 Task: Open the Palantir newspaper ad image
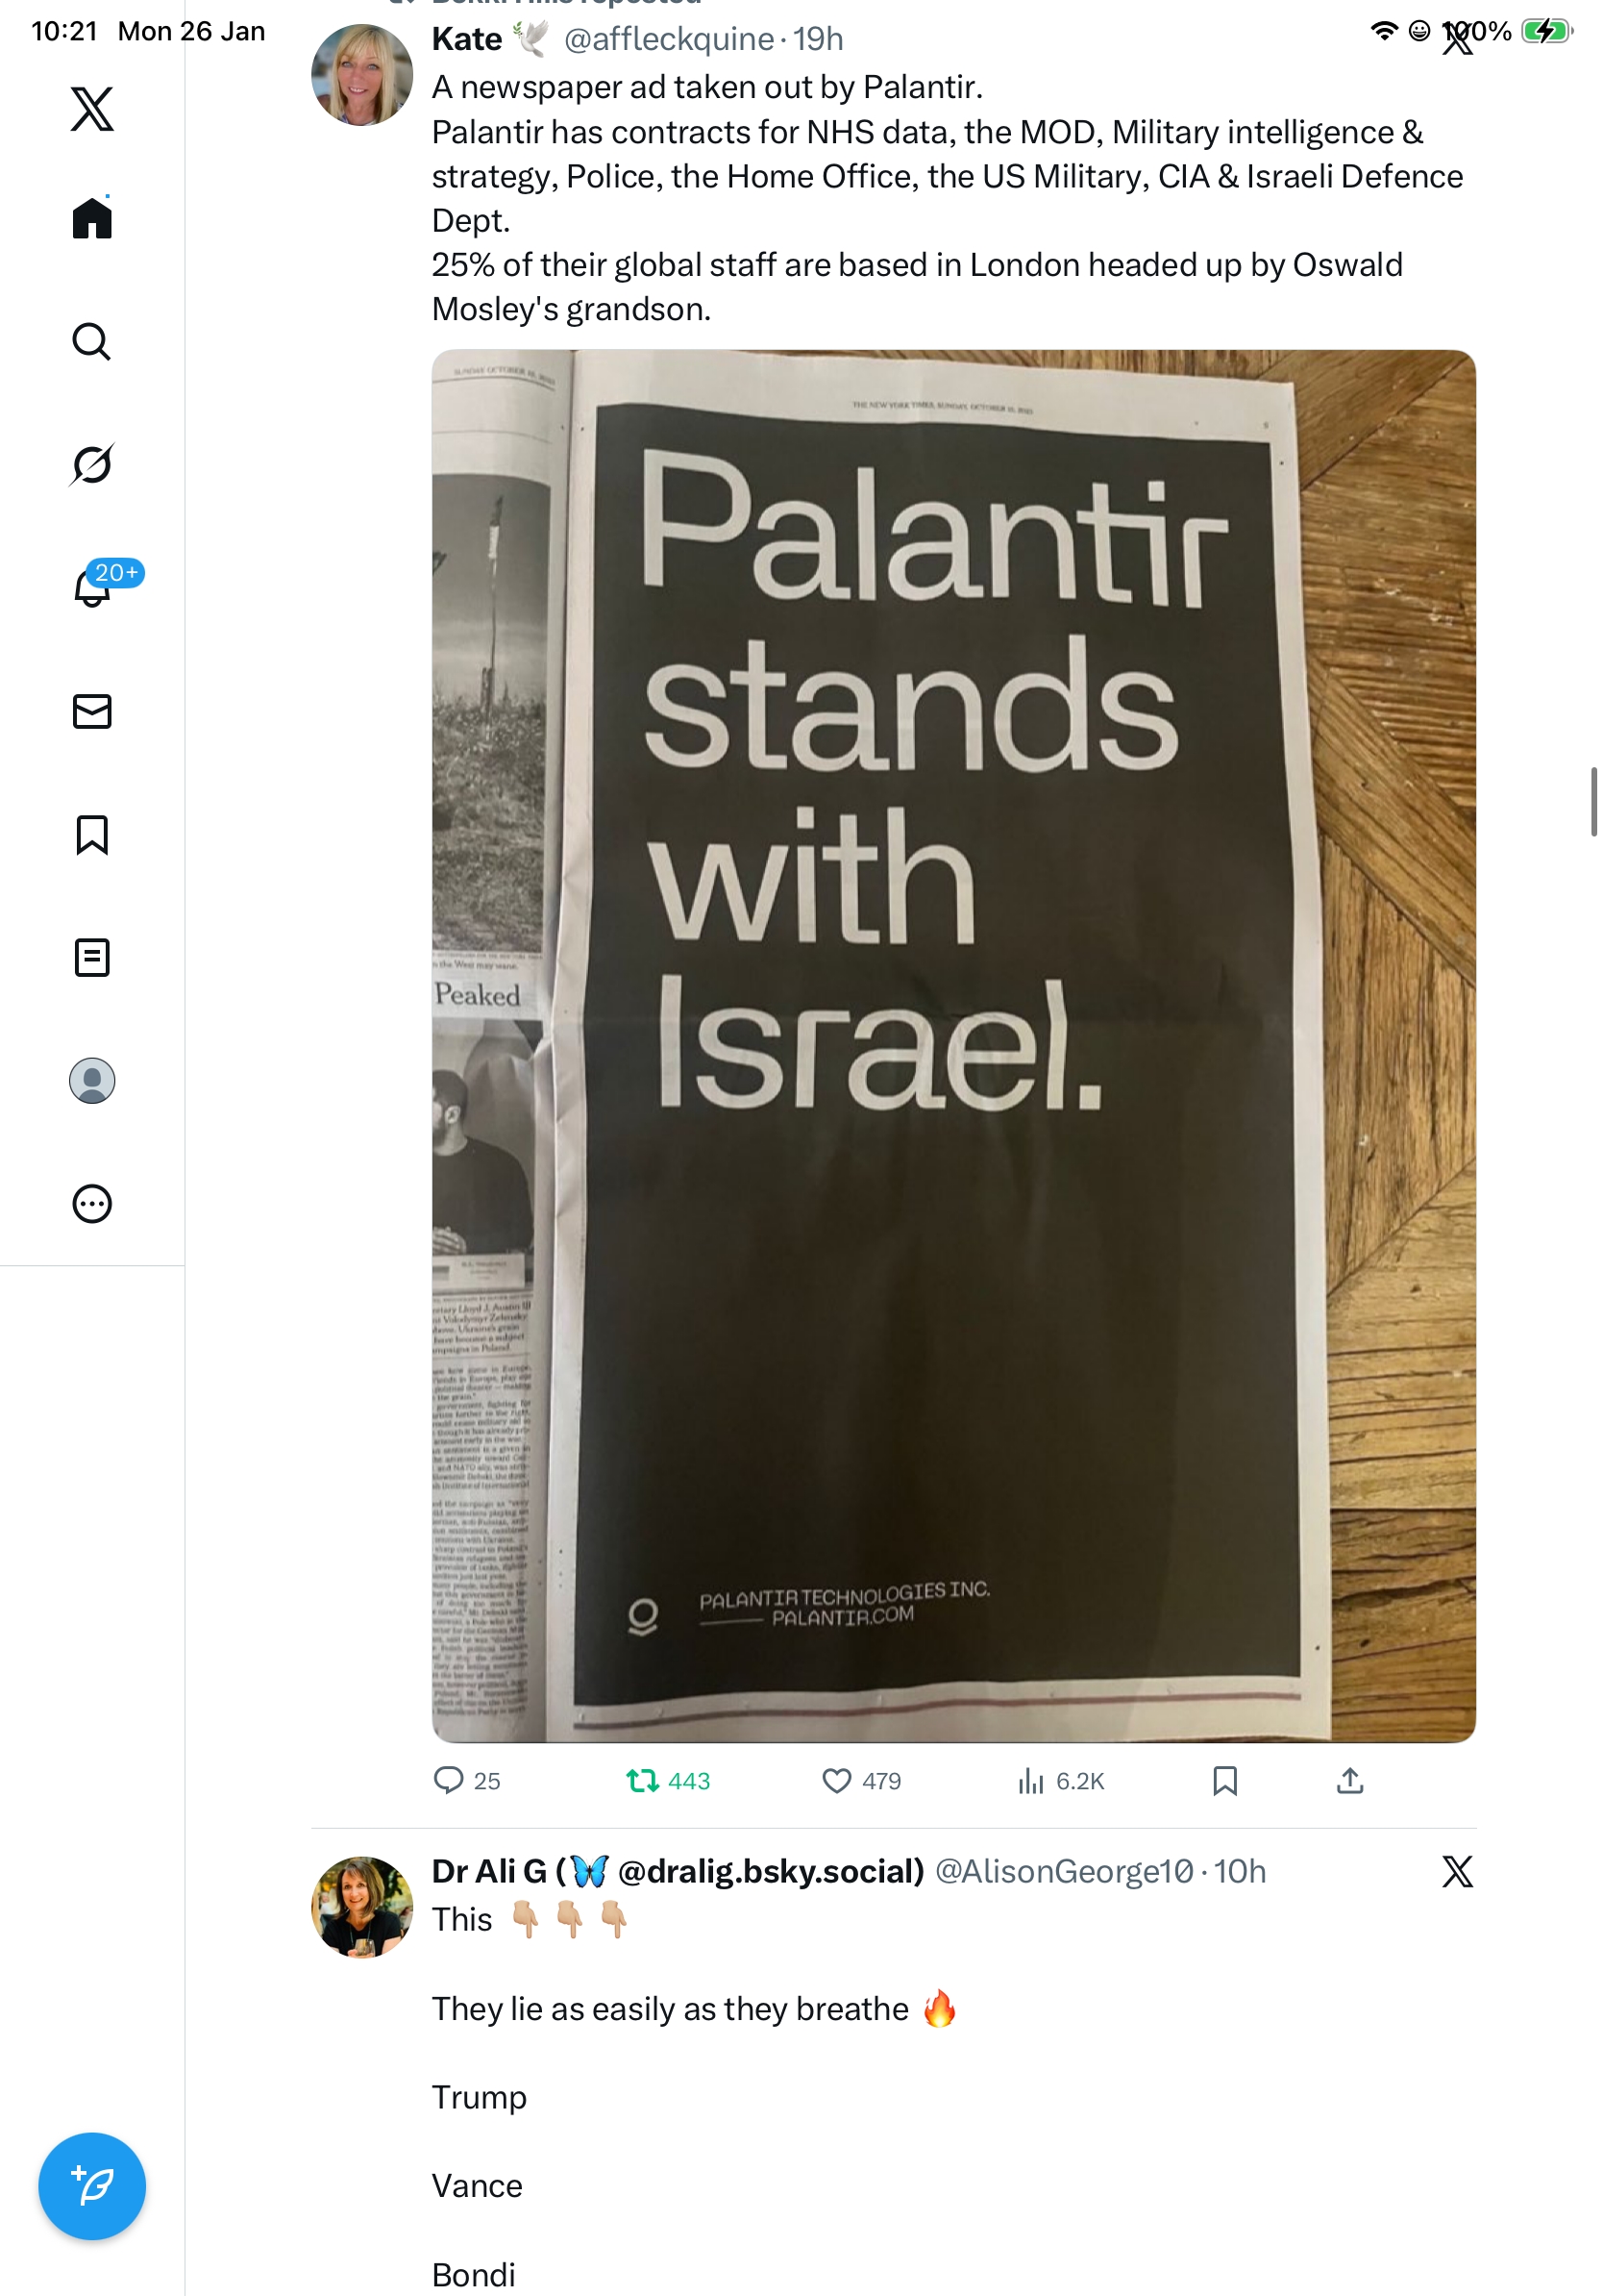953,1045
